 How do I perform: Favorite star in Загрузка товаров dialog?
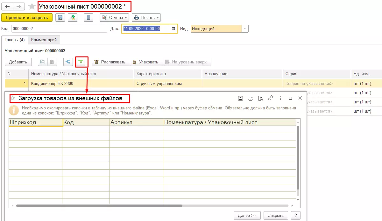13,98
